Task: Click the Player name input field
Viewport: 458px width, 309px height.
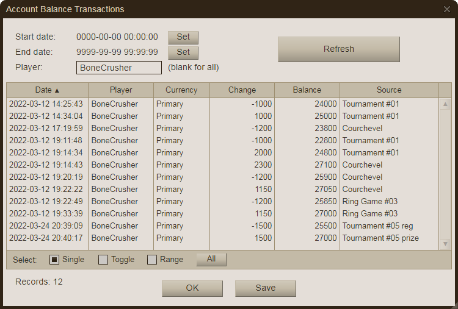Action: click(x=119, y=68)
